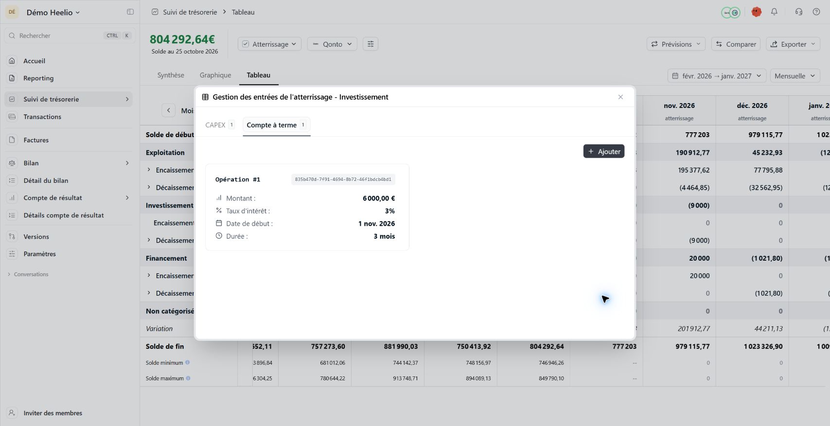Switch to the Graphique tab
This screenshot has width=830, height=426.
215,75
